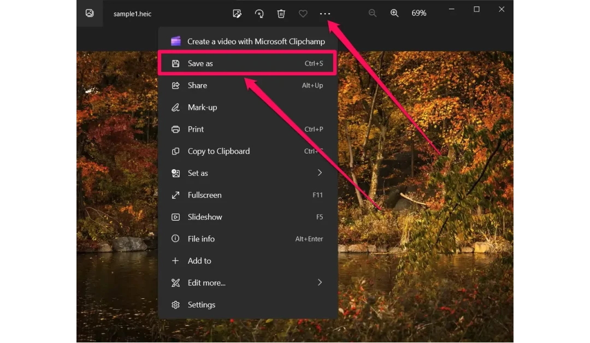590x343 pixels.
Task: Open the See more ellipsis menu
Action: (325, 13)
